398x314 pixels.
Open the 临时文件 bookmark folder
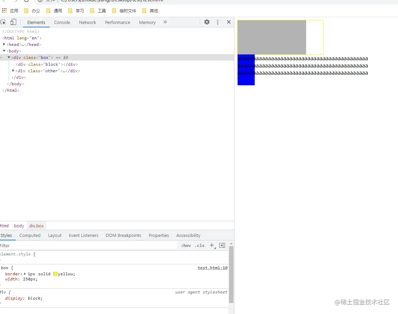coord(124,11)
